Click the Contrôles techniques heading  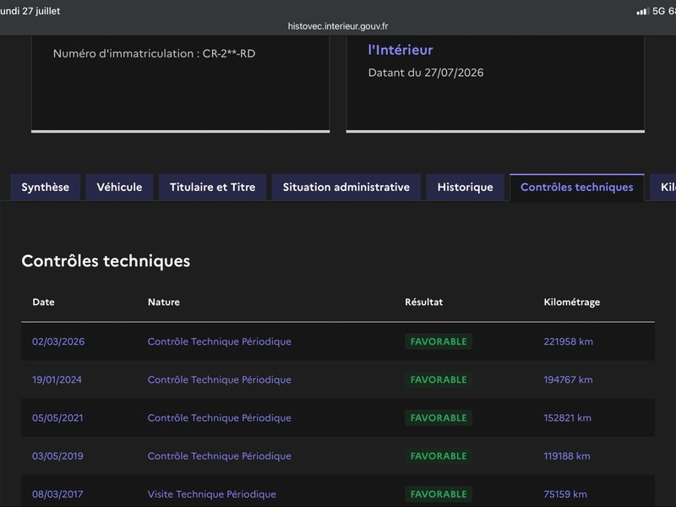[106, 261]
